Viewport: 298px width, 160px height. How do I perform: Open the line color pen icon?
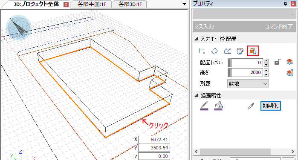204,106
